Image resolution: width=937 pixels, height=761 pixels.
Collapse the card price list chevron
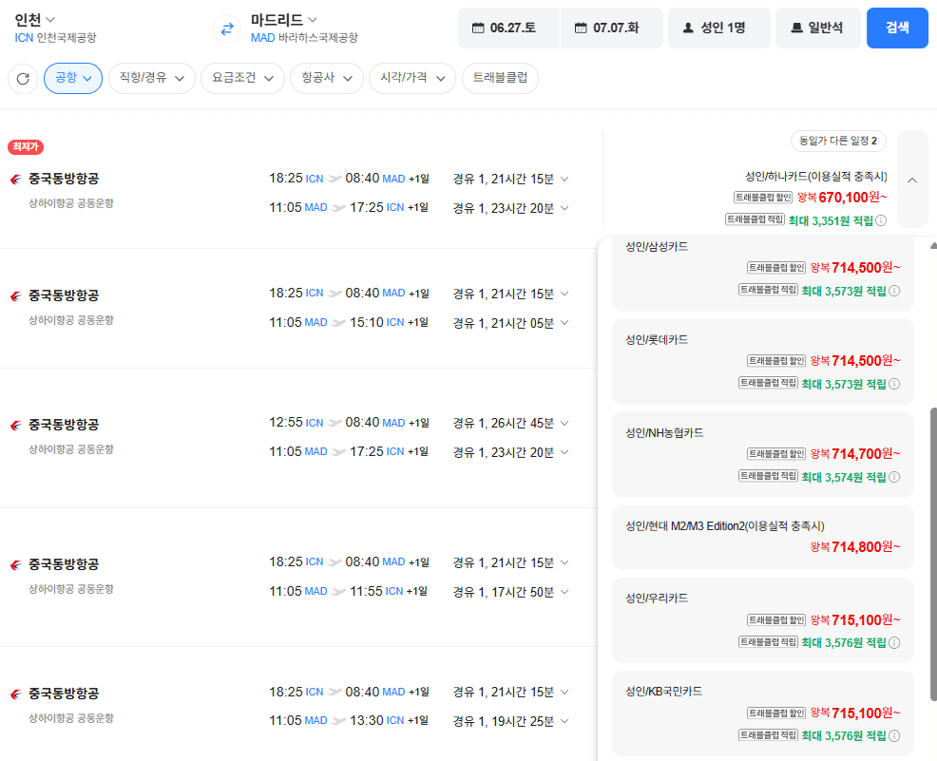(x=912, y=180)
